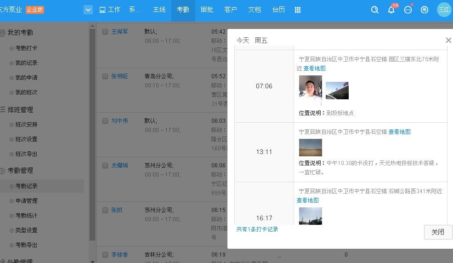Switch to the 审批 top tab
The image size is (453, 263).
(x=207, y=10)
